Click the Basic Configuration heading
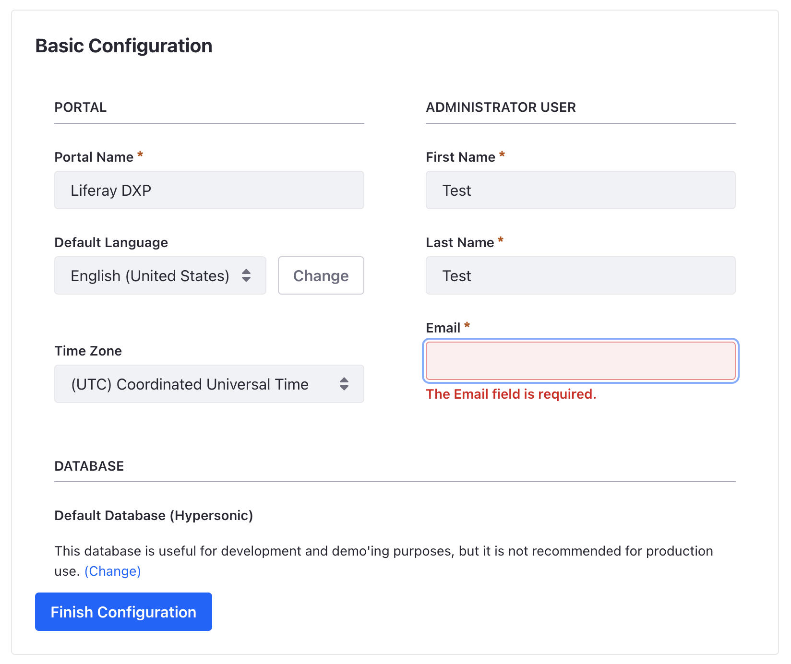The width and height of the screenshot is (791, 664). click(124, 46)
